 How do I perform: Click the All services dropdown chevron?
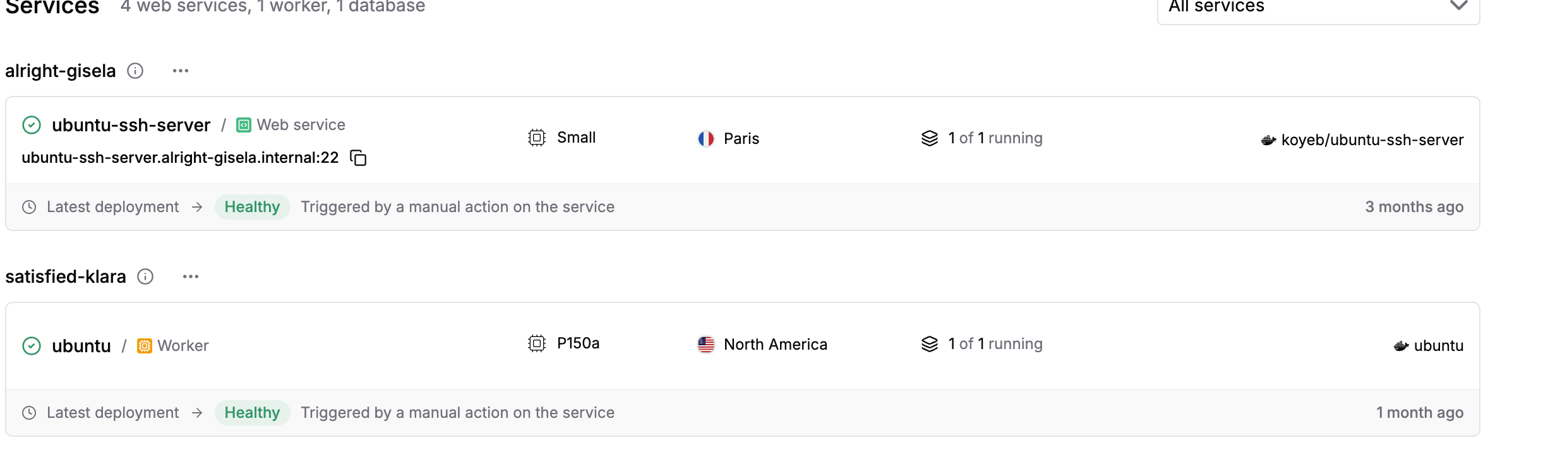(1458, 6)
